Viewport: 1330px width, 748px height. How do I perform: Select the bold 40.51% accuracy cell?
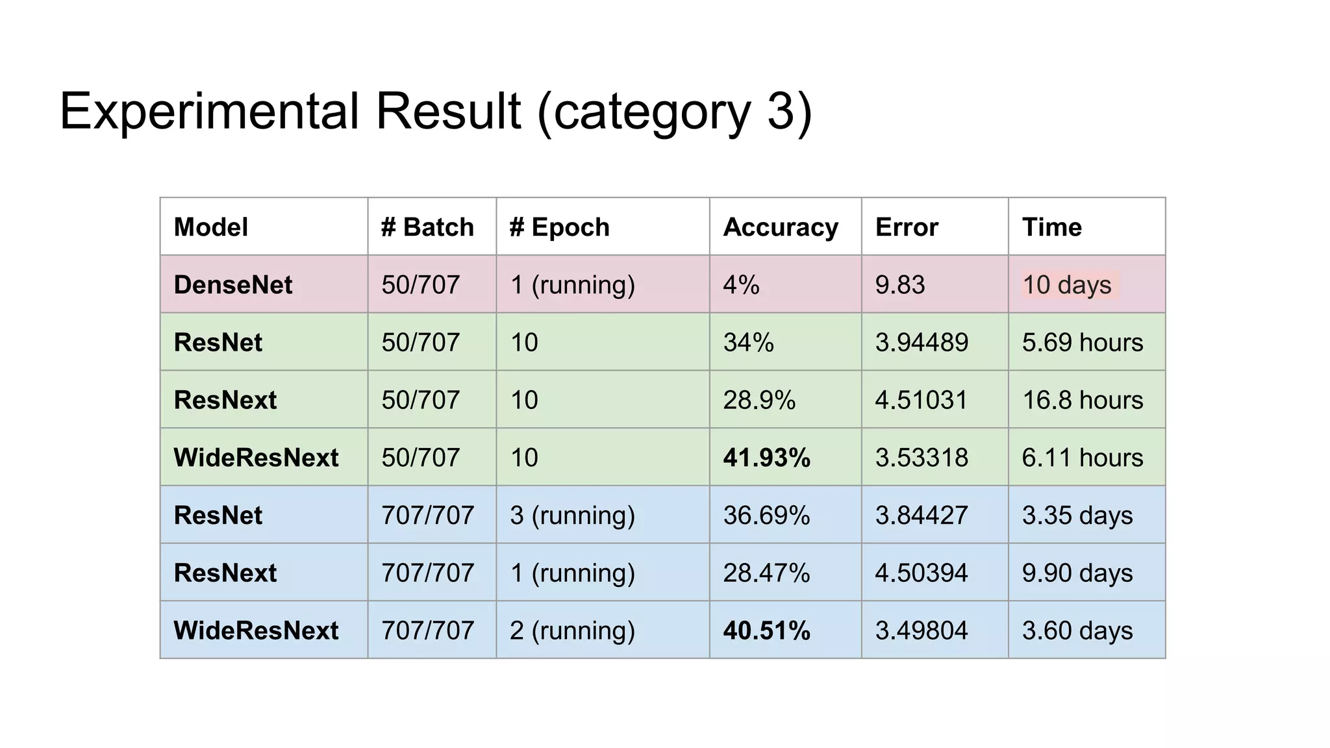(x=767, y=630)
